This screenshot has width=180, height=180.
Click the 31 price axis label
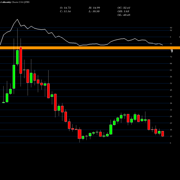171,110
